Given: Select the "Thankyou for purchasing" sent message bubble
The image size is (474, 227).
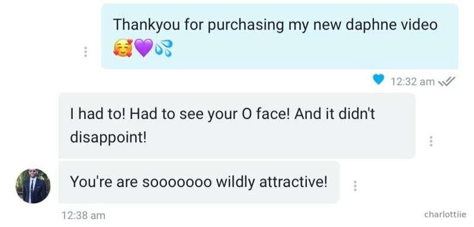Looking at the screenshot, I should (280, 36).
